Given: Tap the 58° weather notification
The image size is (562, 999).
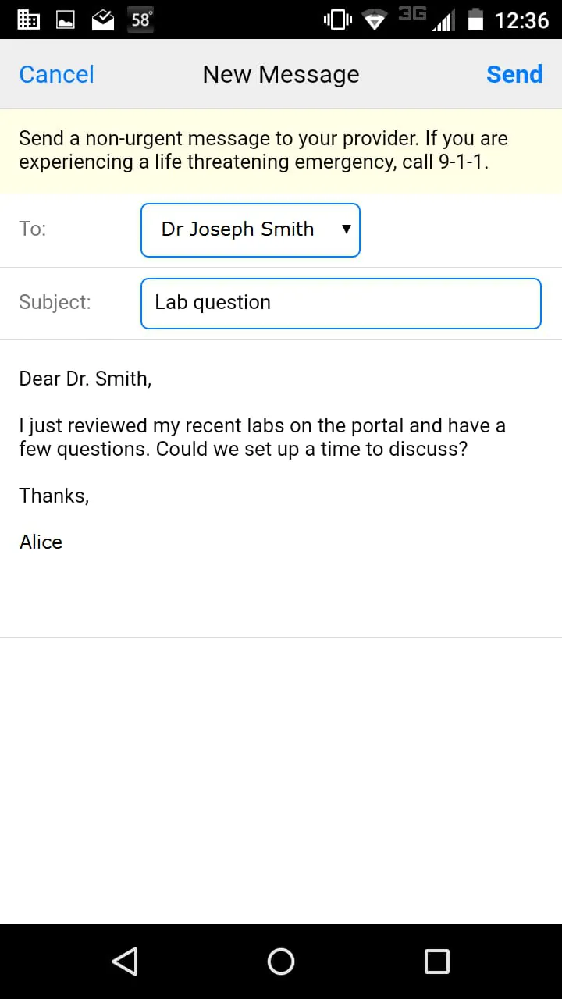Looking at the screenshot, I should [141, 20].
